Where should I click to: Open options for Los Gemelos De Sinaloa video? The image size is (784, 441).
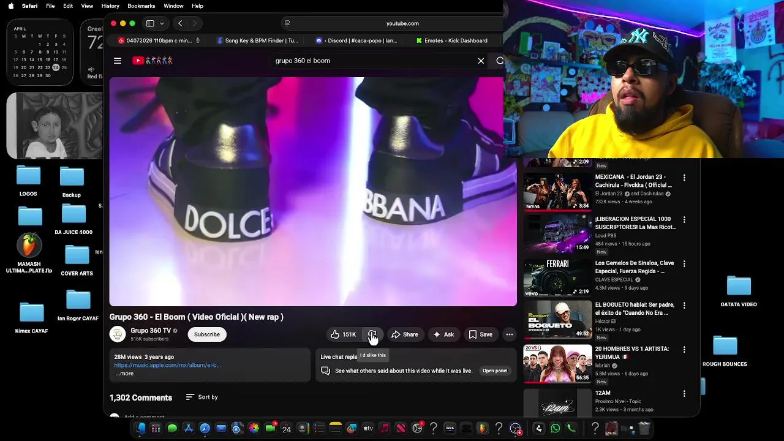684,263
